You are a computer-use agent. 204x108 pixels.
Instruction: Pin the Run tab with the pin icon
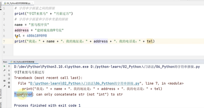(5, 86)
